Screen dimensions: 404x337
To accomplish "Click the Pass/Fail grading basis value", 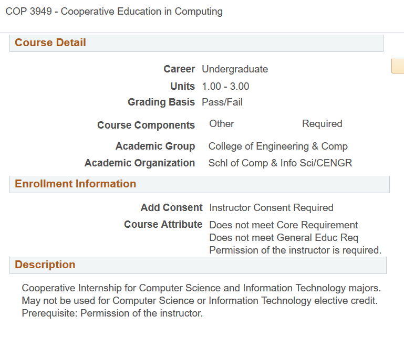I will click(x=222, y=102).
